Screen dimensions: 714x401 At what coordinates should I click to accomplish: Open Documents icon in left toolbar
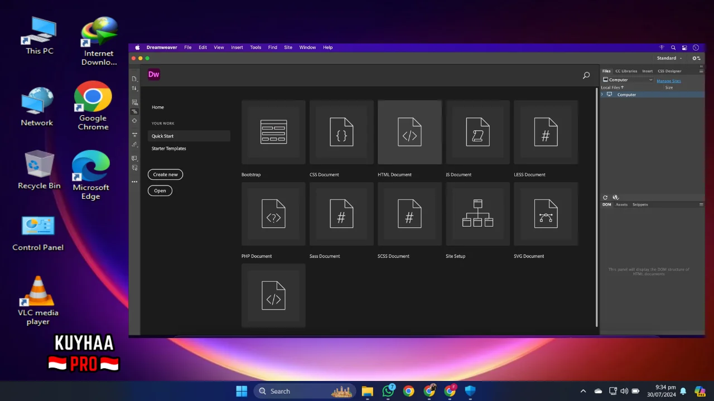pos(134,79)
